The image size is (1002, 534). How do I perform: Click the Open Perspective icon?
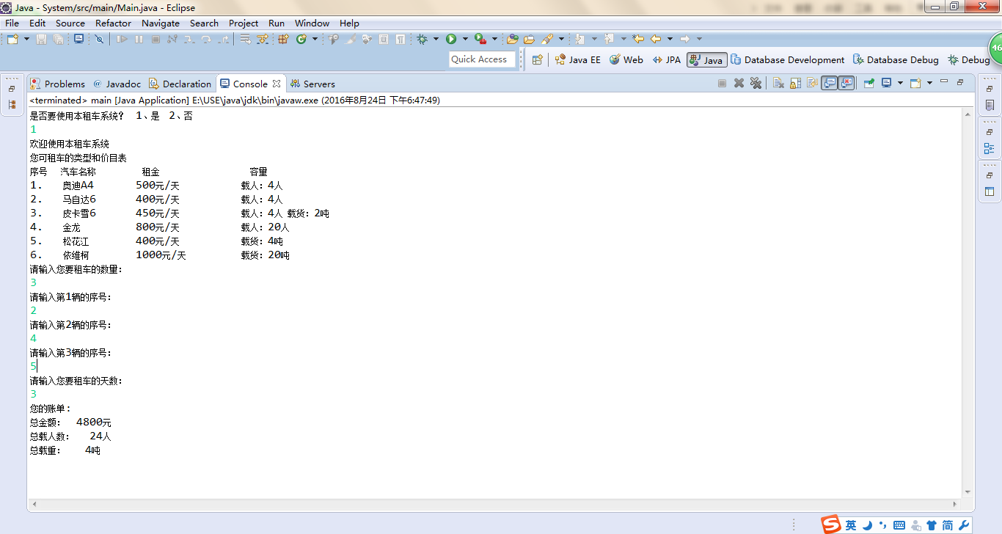(x=538, y=60)
